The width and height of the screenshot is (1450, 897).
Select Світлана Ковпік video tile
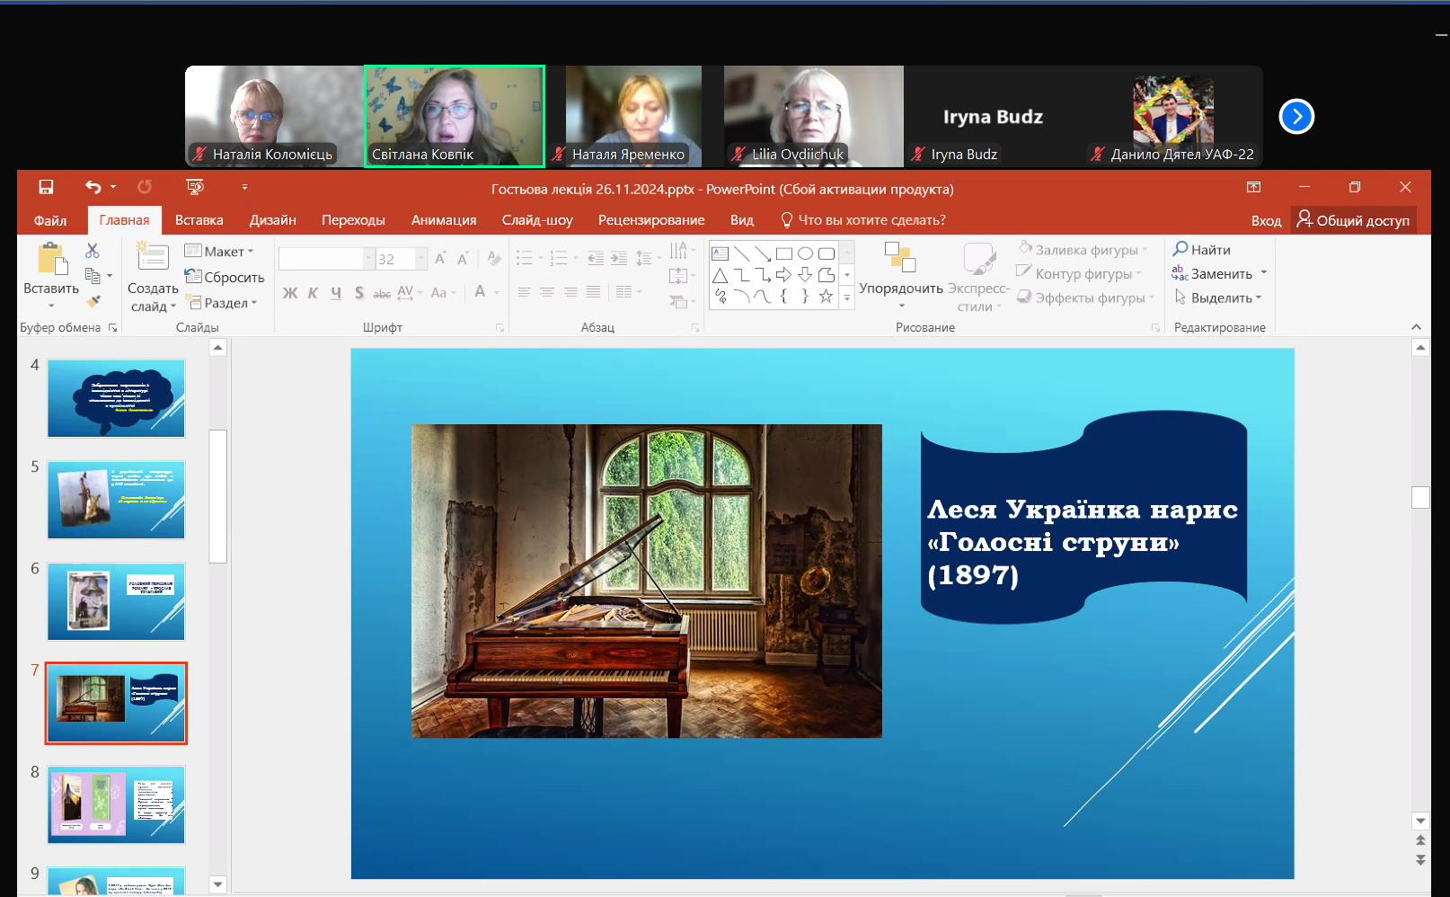click(455, 116)
